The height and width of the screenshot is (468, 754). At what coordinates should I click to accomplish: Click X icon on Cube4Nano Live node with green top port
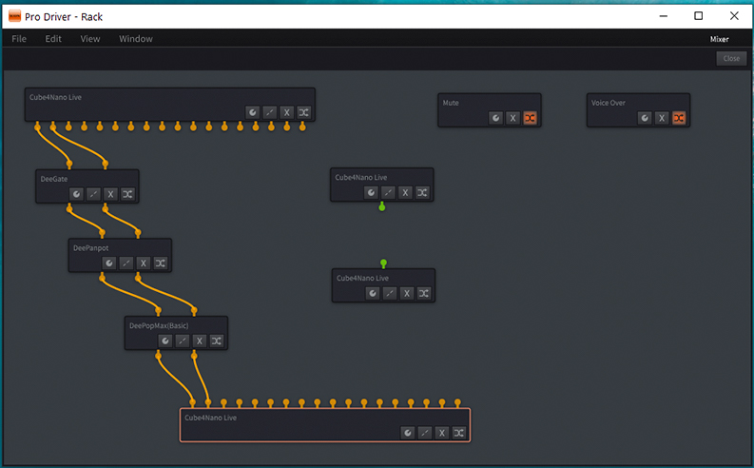pos(407,293)
